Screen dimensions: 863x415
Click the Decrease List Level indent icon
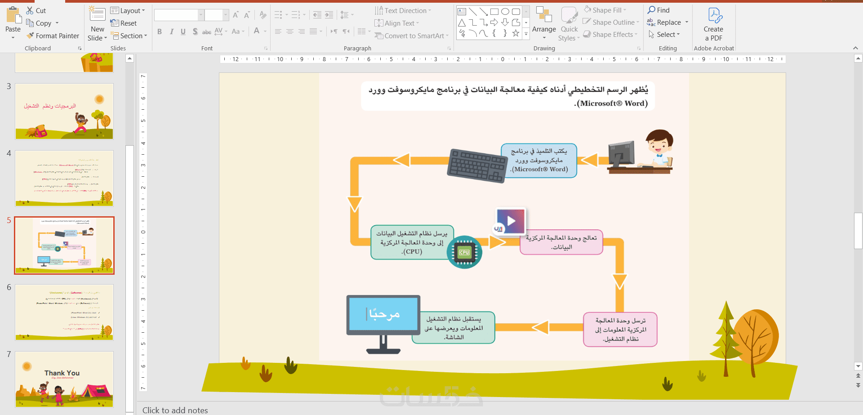click(x=317, y=15)
